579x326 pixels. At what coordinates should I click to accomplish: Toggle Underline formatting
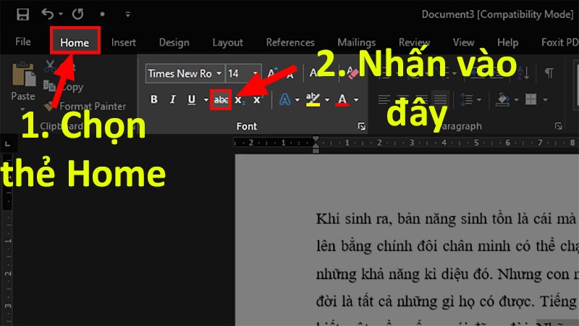191,99
